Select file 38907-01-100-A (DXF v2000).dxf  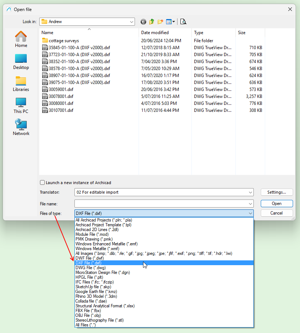tap(76, 76)
